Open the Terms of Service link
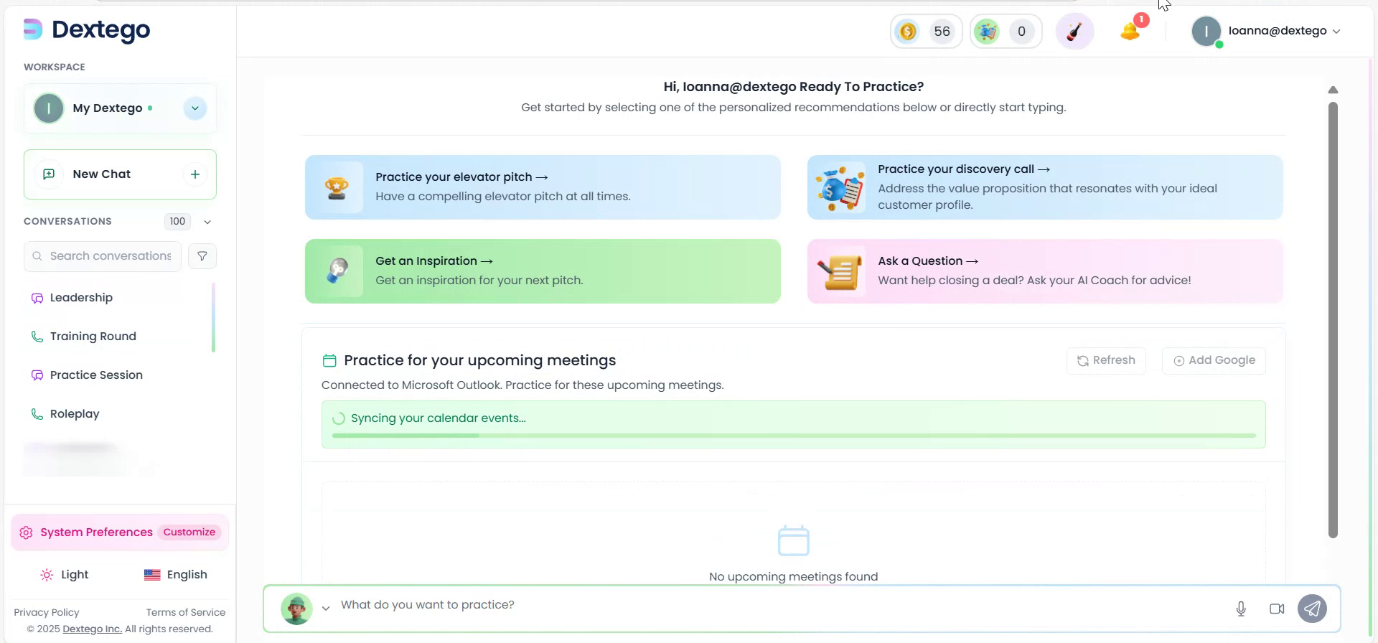 pos(186,612)
